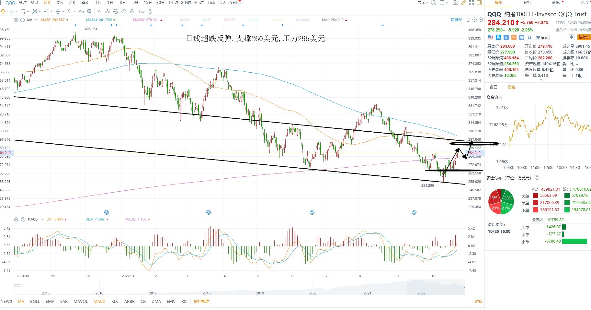Viewport: 591px width, 310px height.
Task: Open 指标管理 indicator management
Action: (201, 302)
